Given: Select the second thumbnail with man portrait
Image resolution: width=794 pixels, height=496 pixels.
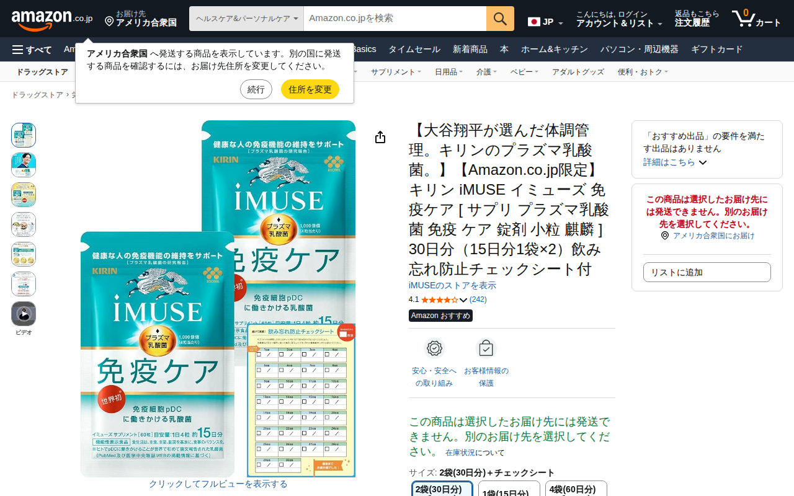Looking at the screenshot, I should tap(24, 165).
